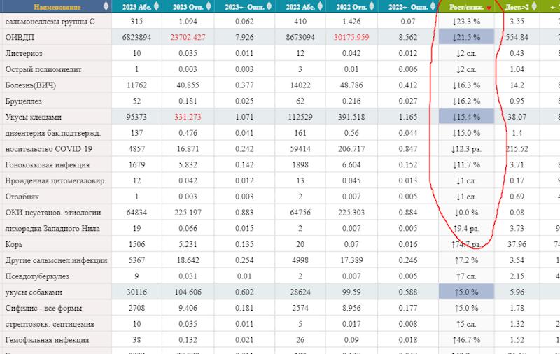The height and width of the screenshot is (354, 560).
Task: Click the носительство COVID-19 row name
Action: [48, 148]
